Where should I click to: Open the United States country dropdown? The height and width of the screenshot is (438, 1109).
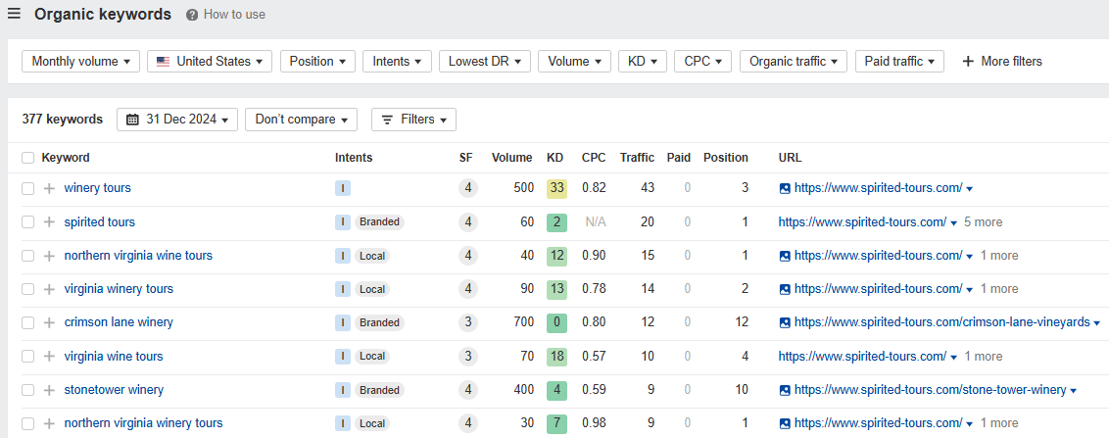point(210,62)
